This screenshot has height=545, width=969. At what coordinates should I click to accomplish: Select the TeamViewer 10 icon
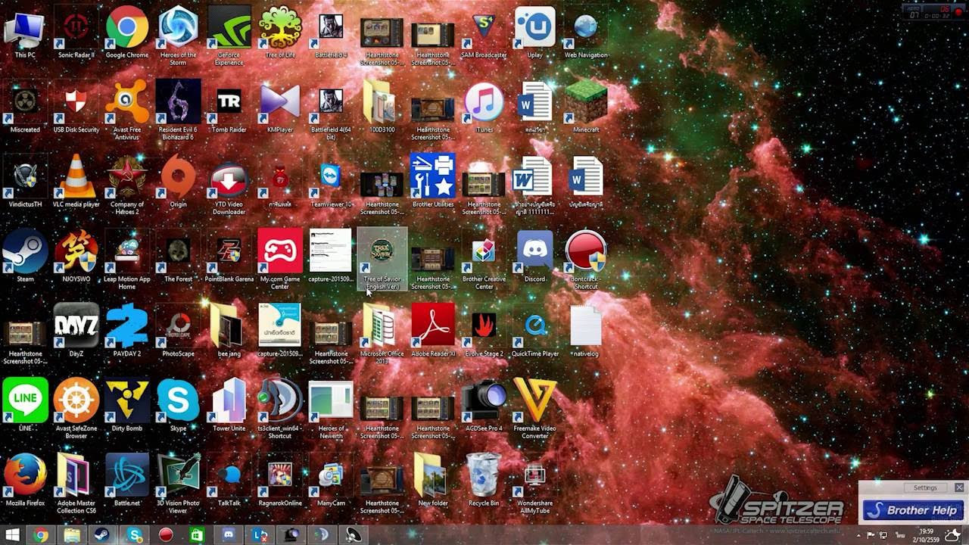pyautogui.click(x=331, y=176)
